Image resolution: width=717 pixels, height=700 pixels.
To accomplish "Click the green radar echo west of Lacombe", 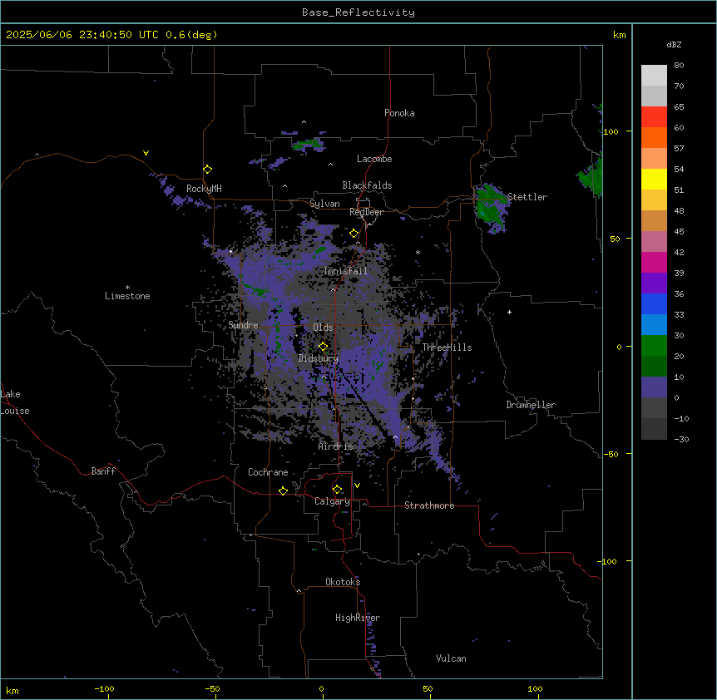I will pos(307,145).
